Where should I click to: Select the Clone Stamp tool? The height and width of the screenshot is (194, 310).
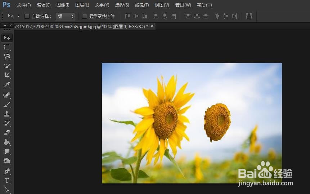[x=7, y=114]
